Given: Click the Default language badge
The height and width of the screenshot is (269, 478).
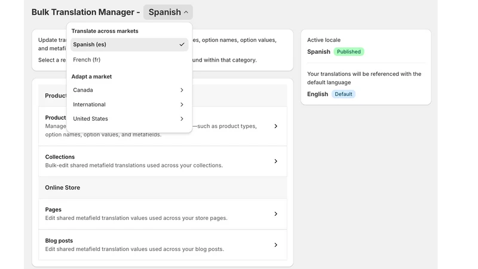Looking at the screenshot, I should pos(343,94).
